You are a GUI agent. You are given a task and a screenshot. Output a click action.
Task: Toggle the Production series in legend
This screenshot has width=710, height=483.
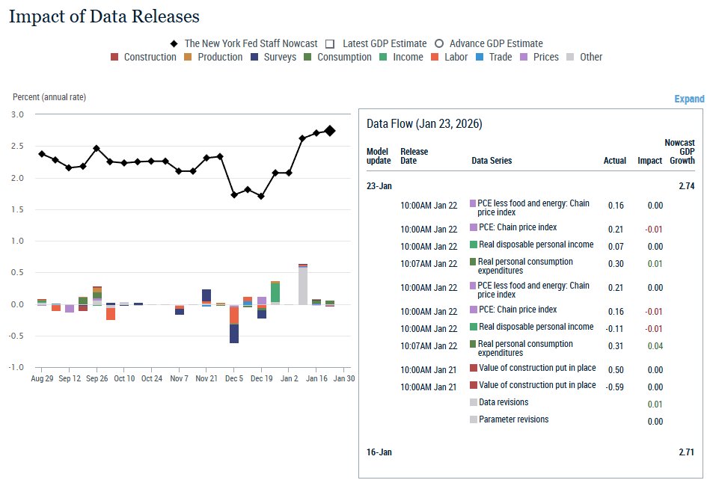[189, 57]
